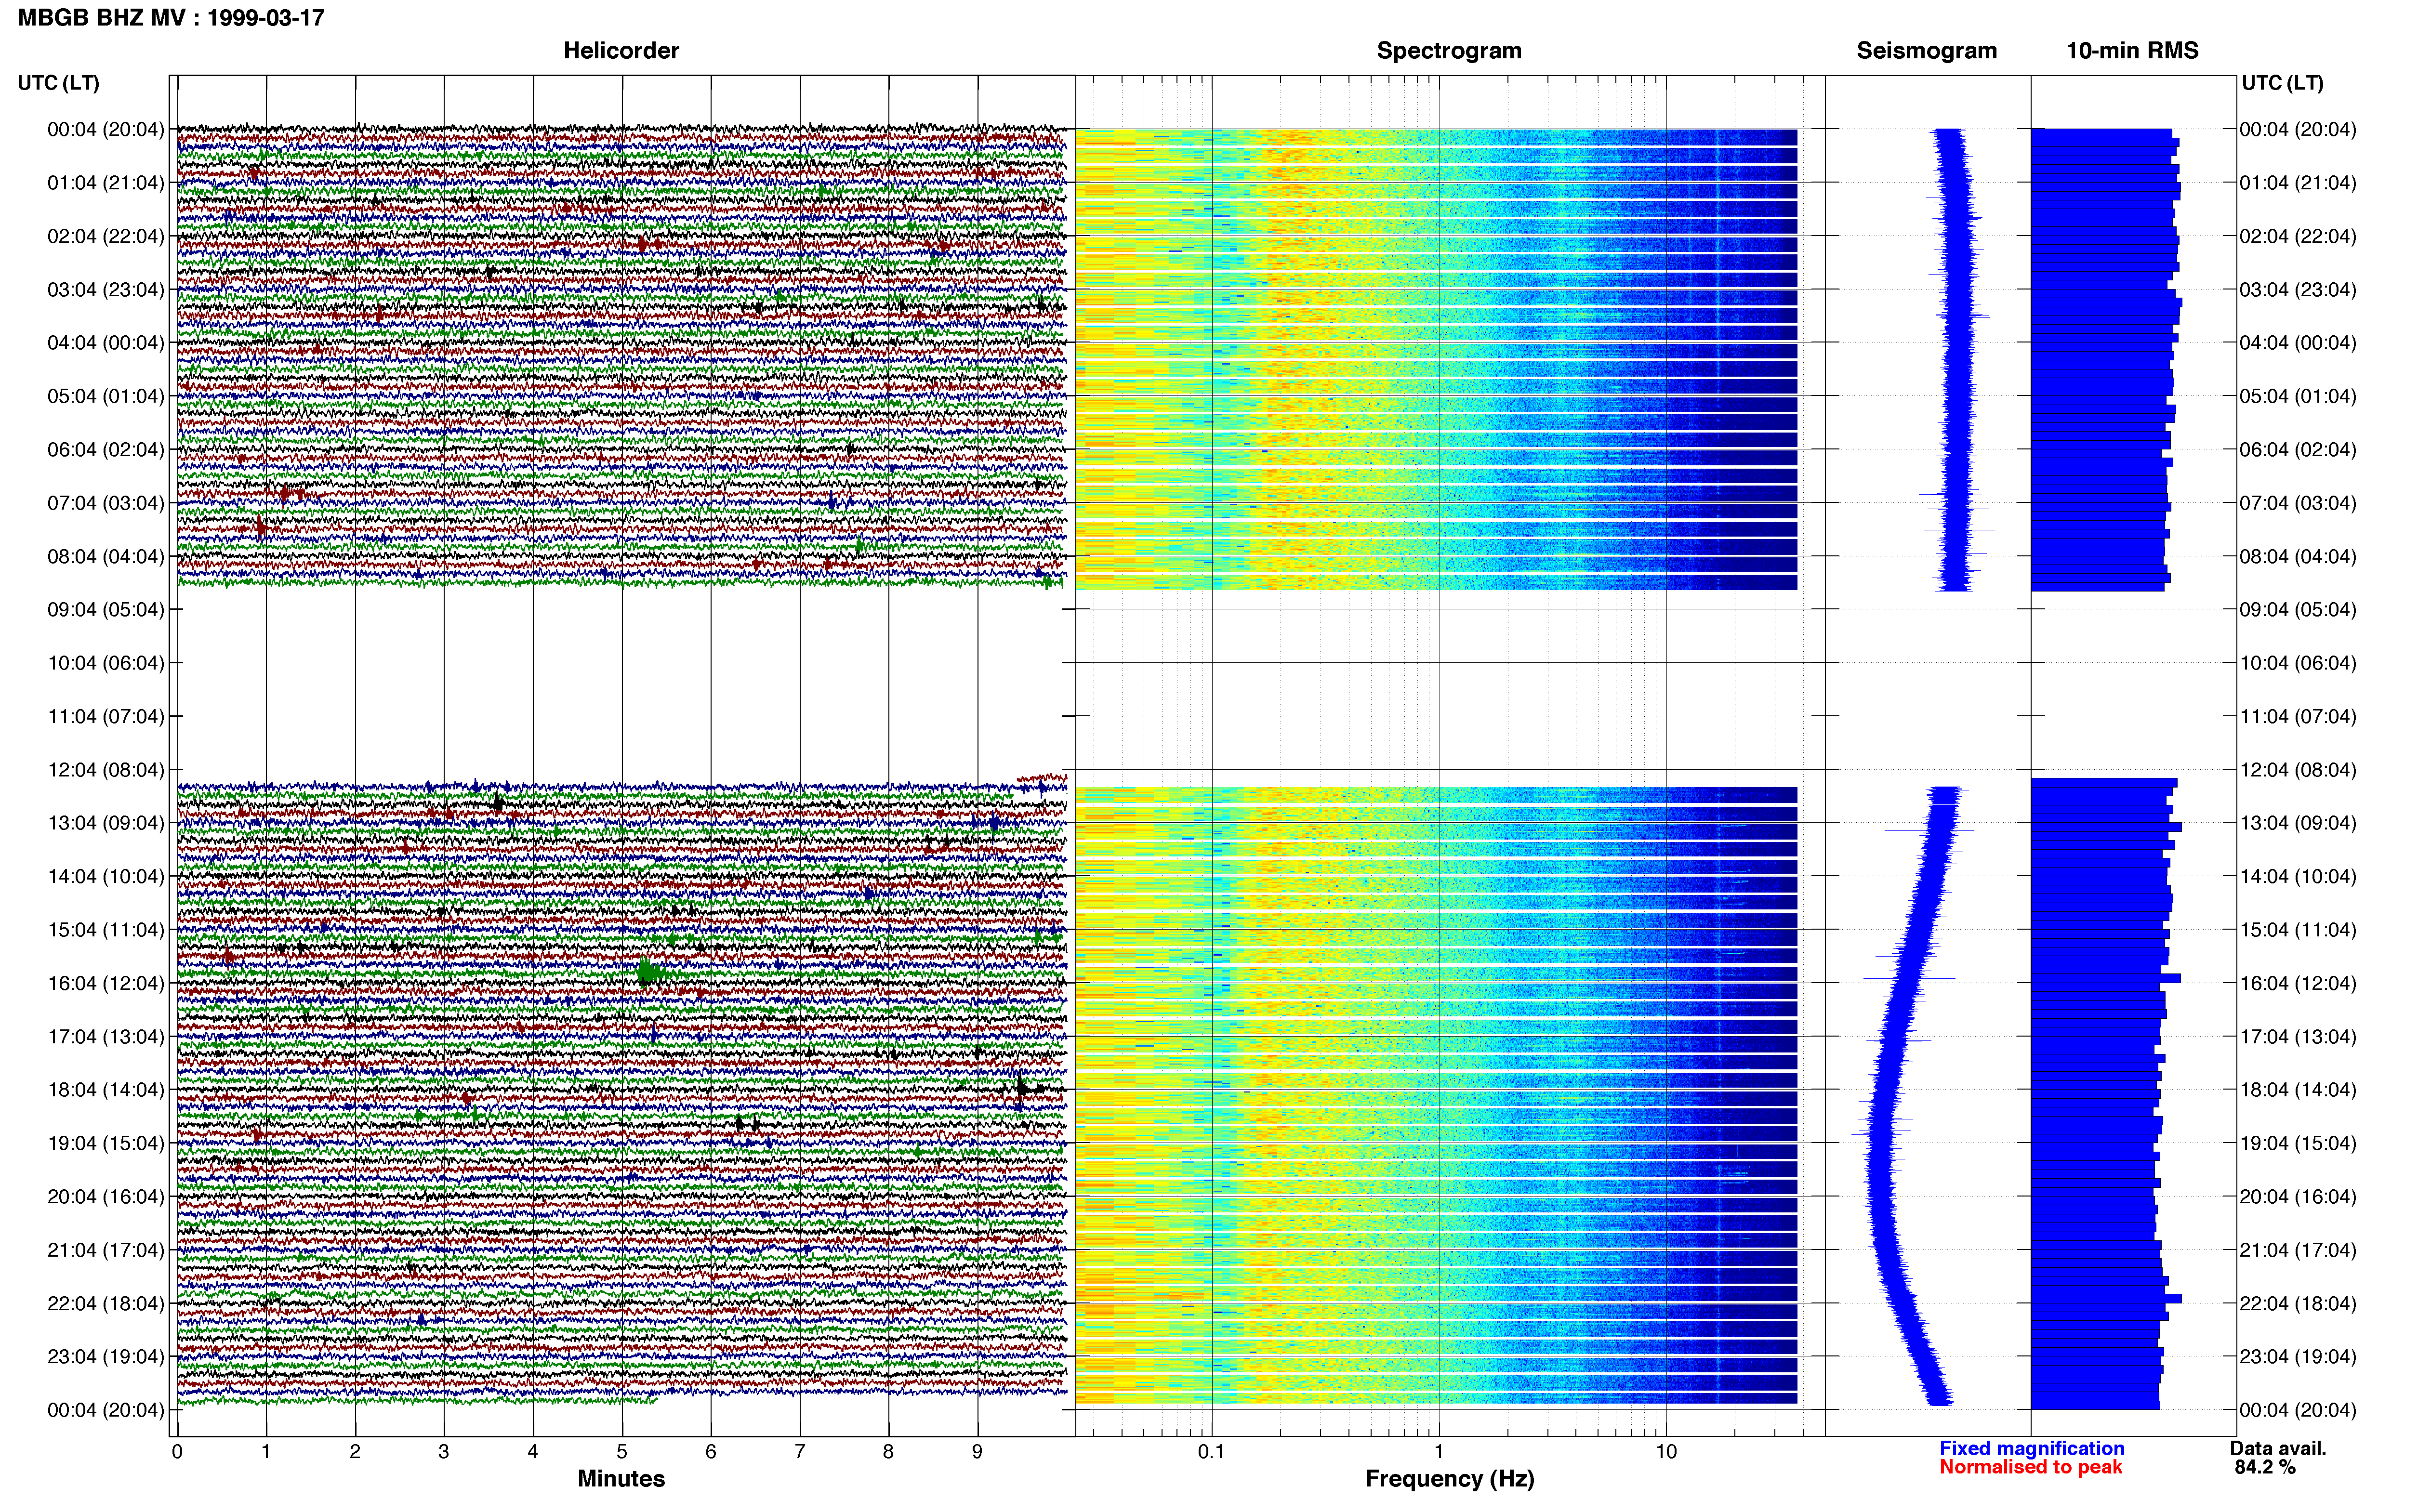Click the 23:04 (19:04) label beside the RMS panel

(2298, 1357)
